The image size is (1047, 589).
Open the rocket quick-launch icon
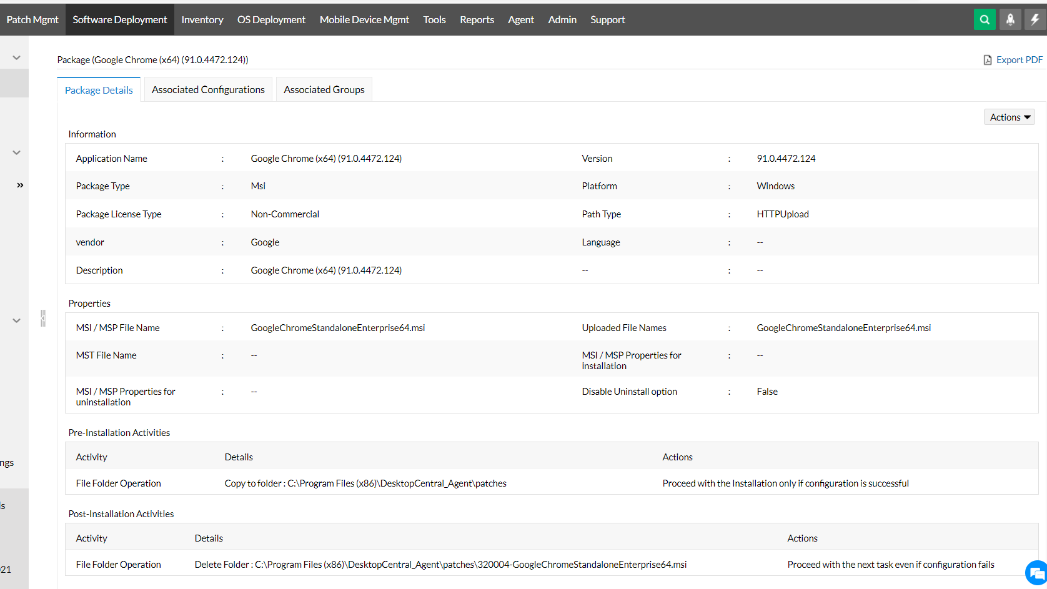(x=1010, y=19)
